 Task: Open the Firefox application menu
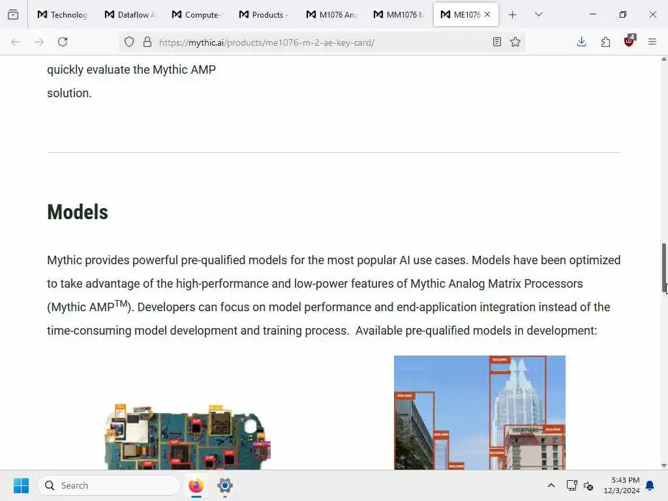[x=652, y=42]
